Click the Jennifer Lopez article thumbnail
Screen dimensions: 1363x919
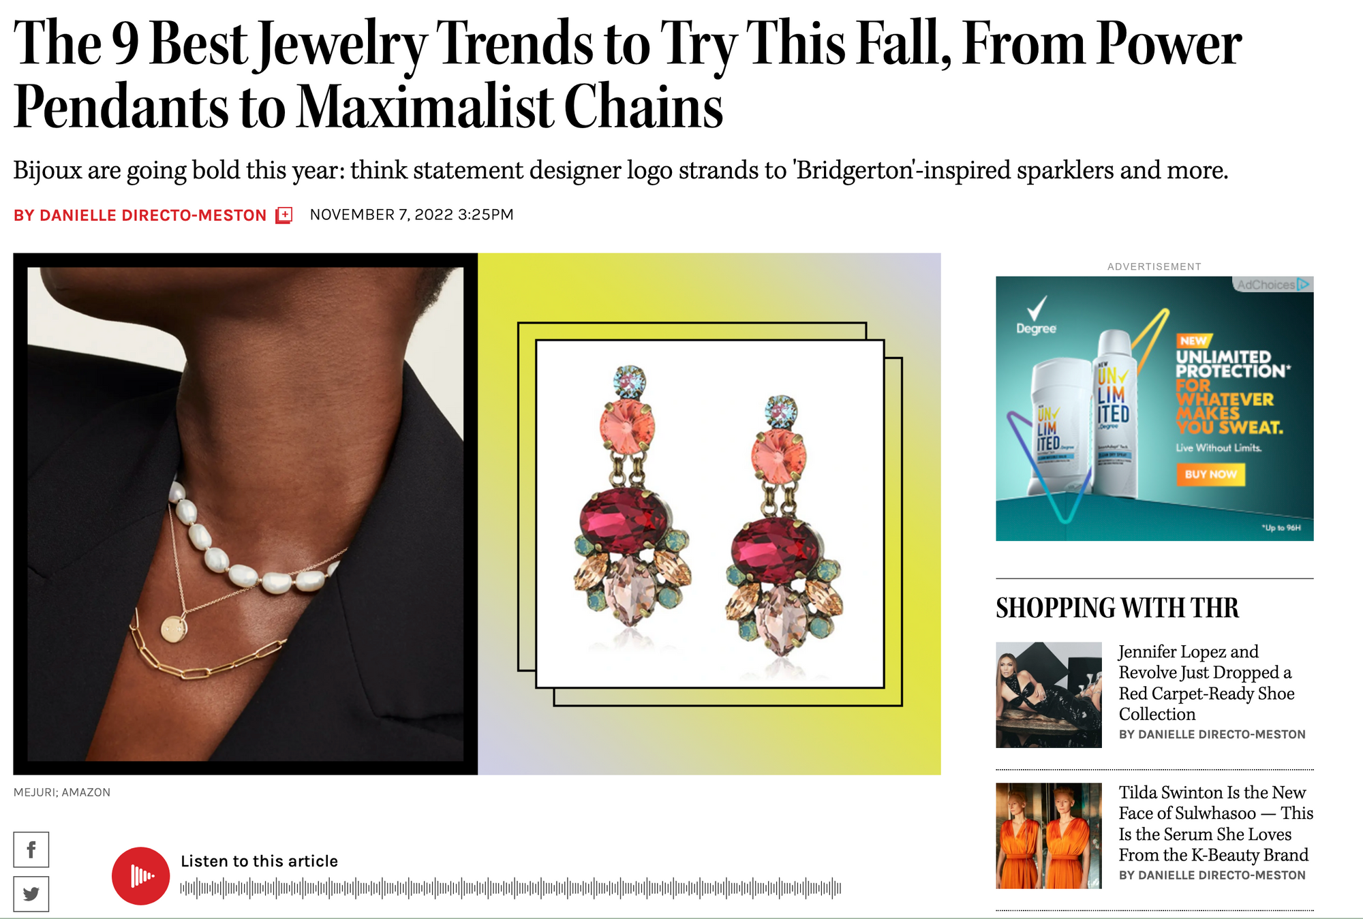[1049, 695]
